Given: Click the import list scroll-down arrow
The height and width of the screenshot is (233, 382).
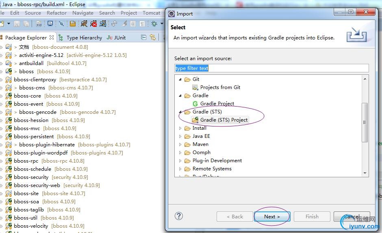Looking at the screenshot, I should point(365,173).
